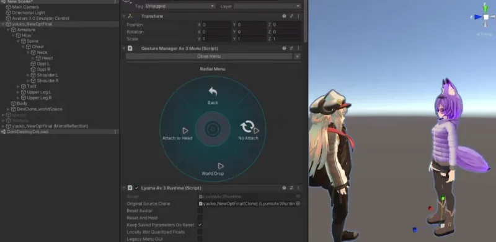Open the Lyuma Av 3 Runtime kebab menu

click(x=298, y=188)
